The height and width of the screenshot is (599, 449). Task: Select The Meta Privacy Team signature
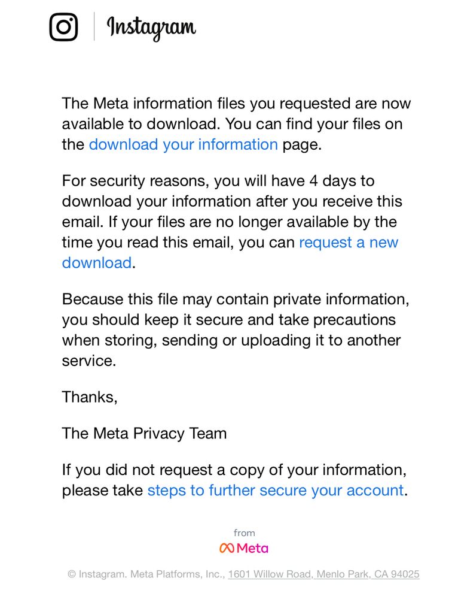(145, 433)
